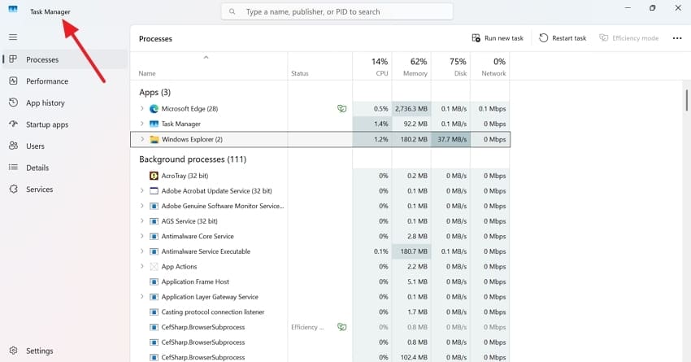Viewport: 691px width, 362px height.
Task: Click the Application Frame Host icon
Action: click(154, 281)
